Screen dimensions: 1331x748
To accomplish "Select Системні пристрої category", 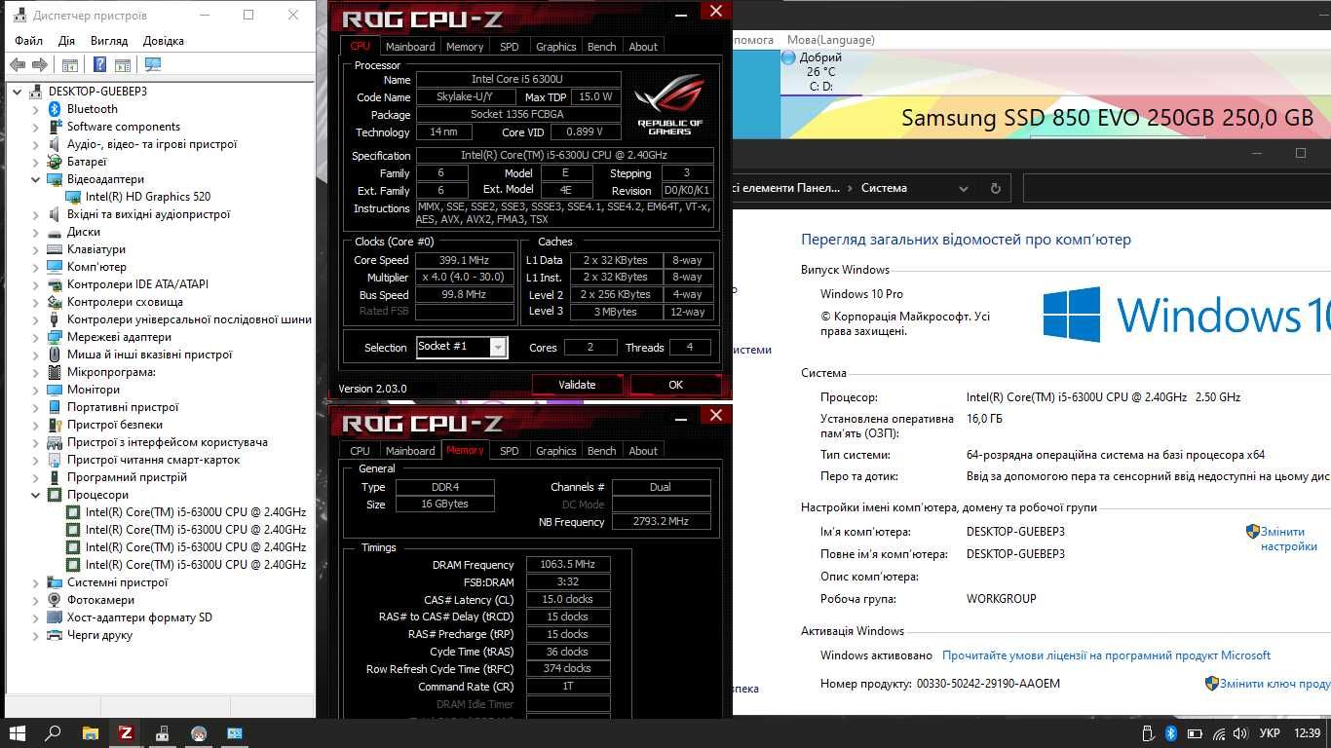I will (117, 582).
